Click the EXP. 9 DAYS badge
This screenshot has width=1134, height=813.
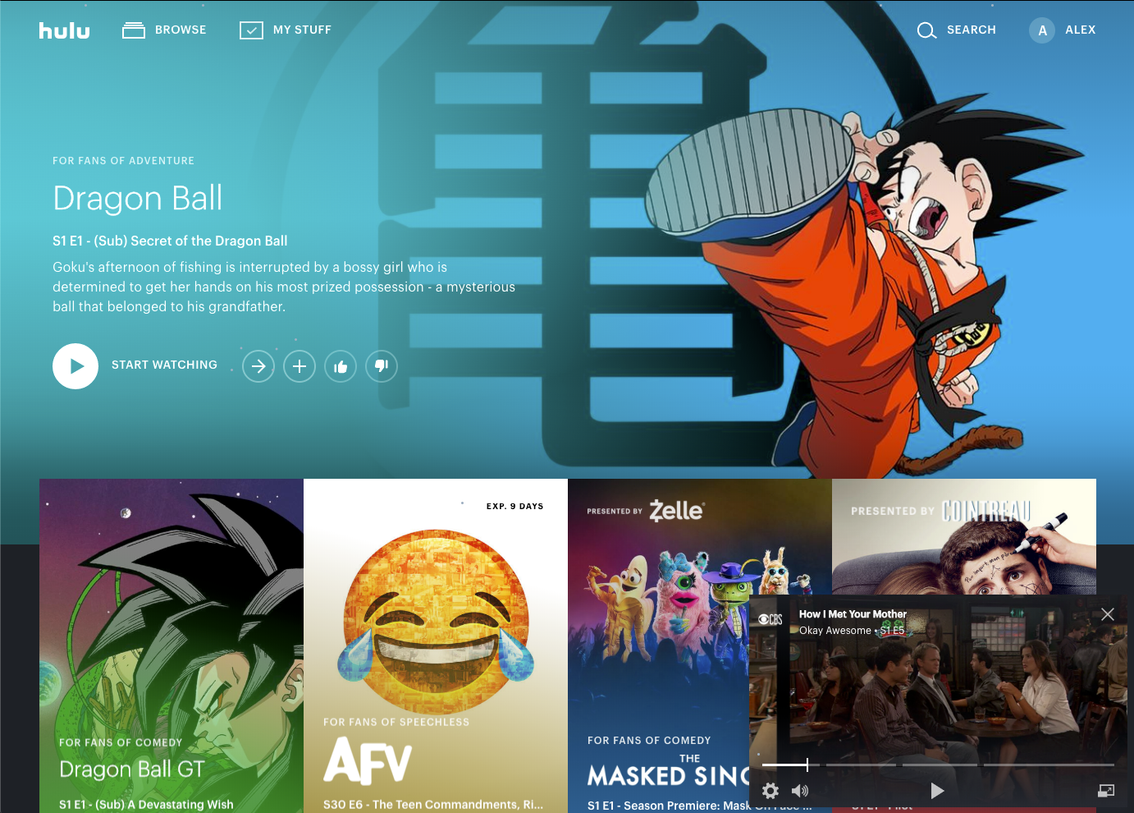[515, 506]
